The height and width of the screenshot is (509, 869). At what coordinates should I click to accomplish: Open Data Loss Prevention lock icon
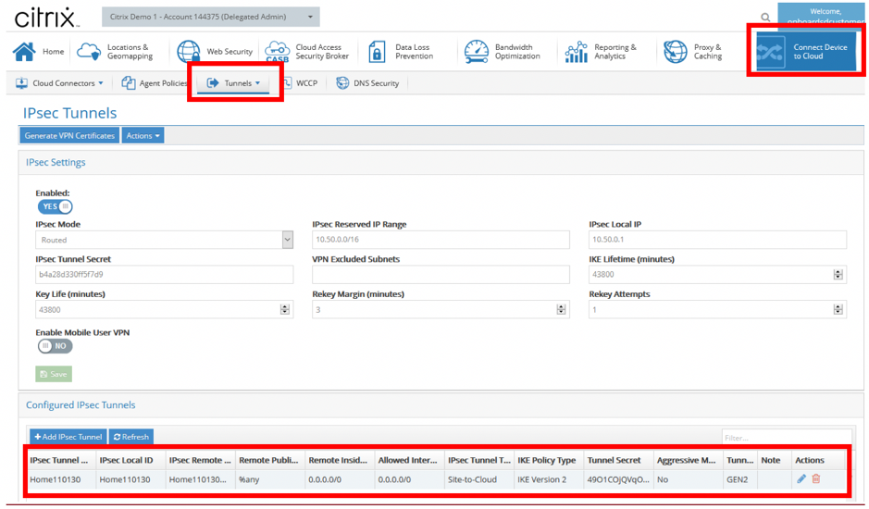(x=377, y=52)
